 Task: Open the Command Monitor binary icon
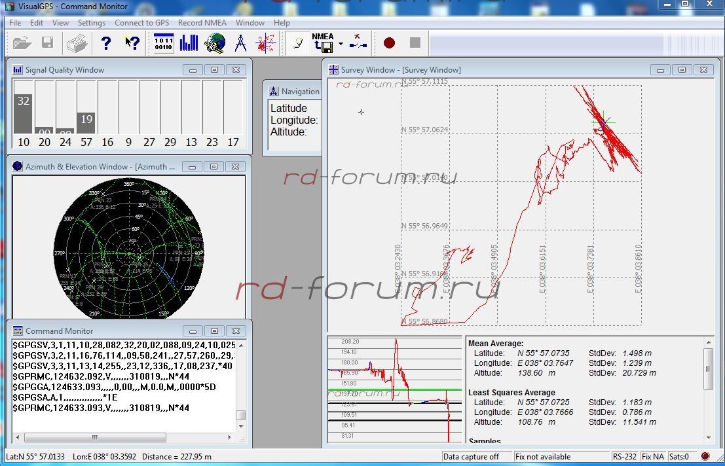(x=163, y=43)
